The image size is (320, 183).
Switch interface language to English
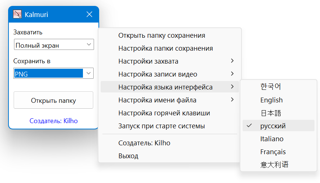coord(271,100)
